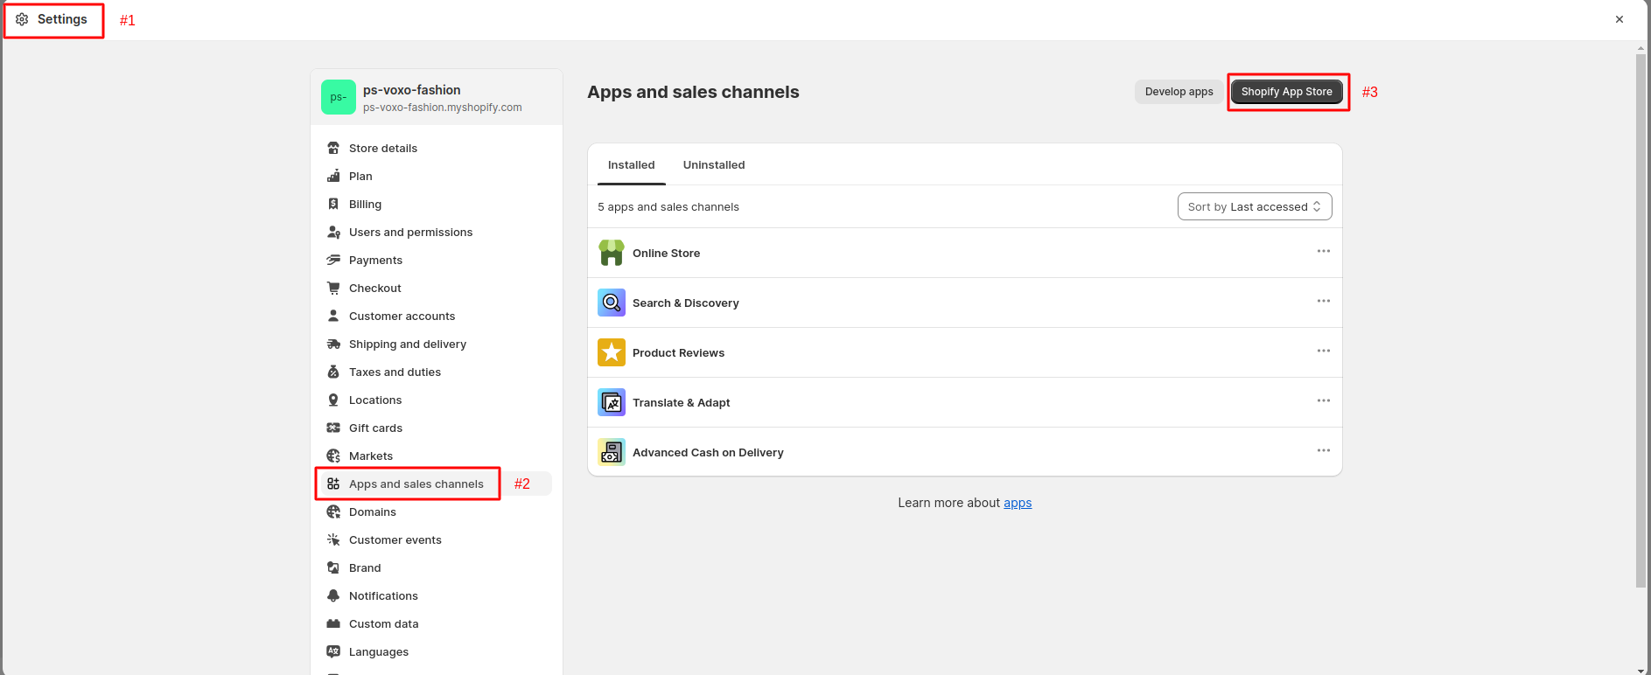Open Domains settings label
The height and width of the screenshot is (675, 1651).
pyautogui.click(x=373, y=511)
